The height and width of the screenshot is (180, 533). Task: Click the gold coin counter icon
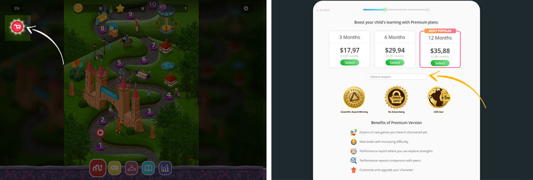78,8
